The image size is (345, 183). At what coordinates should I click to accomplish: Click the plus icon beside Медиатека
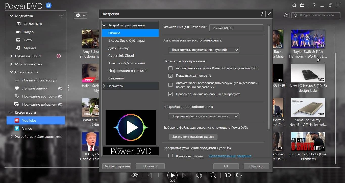[61, 16]
